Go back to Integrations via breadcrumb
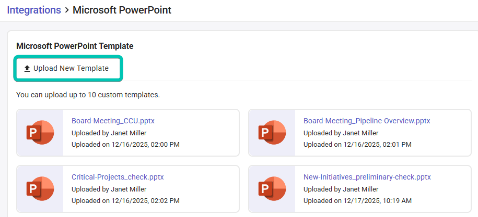 [x=33, y=10]
